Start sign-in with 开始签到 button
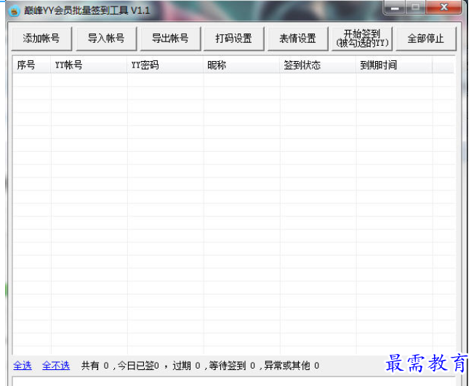The height and width of the screenshot is (386, 474). pyautogui.click(x=362, y=39)
